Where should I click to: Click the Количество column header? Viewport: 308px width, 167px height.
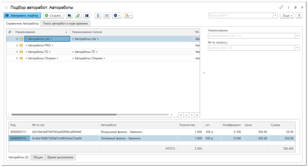click(x=191, y=125)
